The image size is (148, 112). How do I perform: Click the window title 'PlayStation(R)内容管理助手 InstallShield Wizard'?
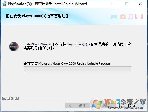[x=47, y=4]
